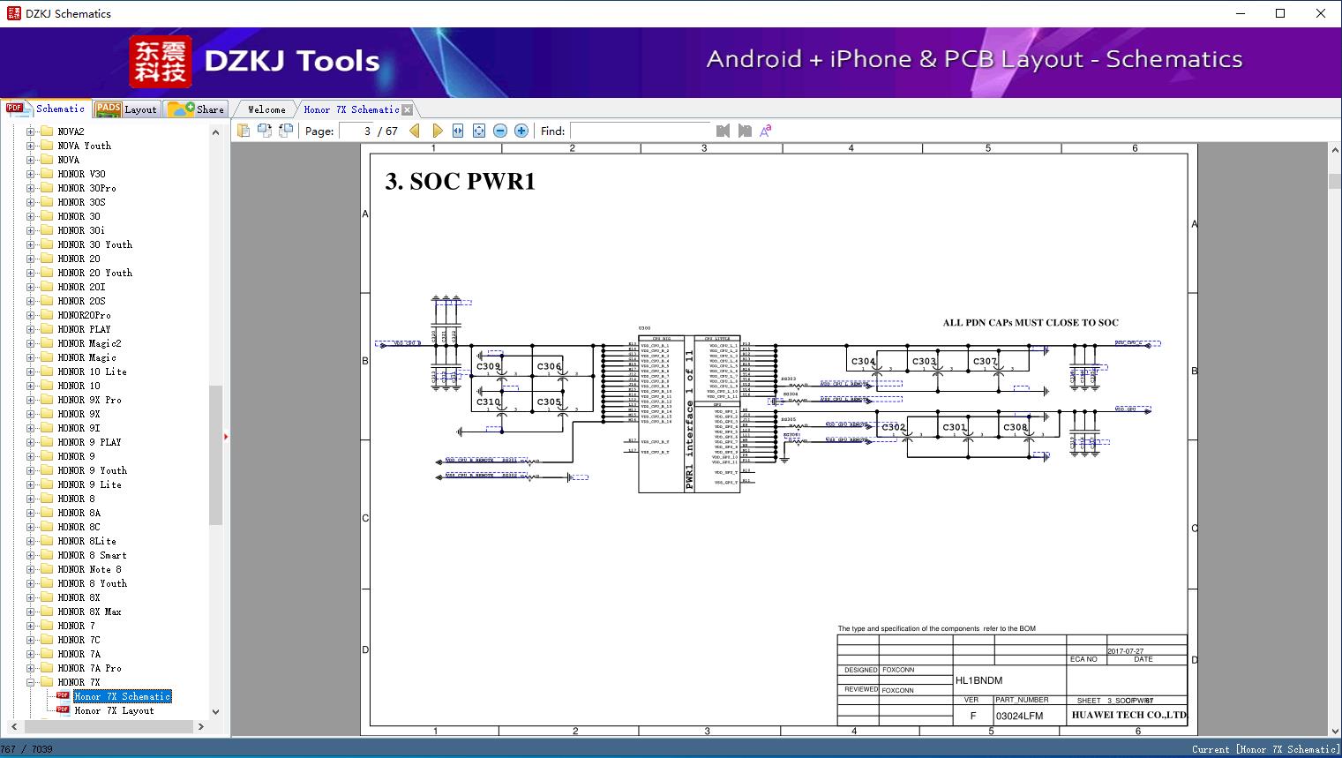Expand the HONOR PLAY folder
This screenshot has width=1342, height=758.
[31, 329]
